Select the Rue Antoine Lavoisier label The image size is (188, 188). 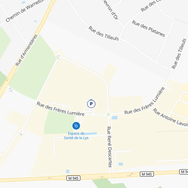[x=170, y=117]
